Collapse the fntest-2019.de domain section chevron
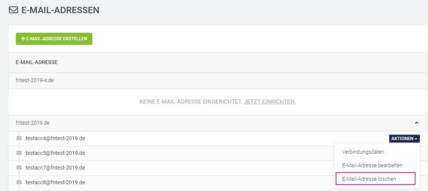This screenshot has width=428, height=191. pyautogui.click(x=417, y=123)
